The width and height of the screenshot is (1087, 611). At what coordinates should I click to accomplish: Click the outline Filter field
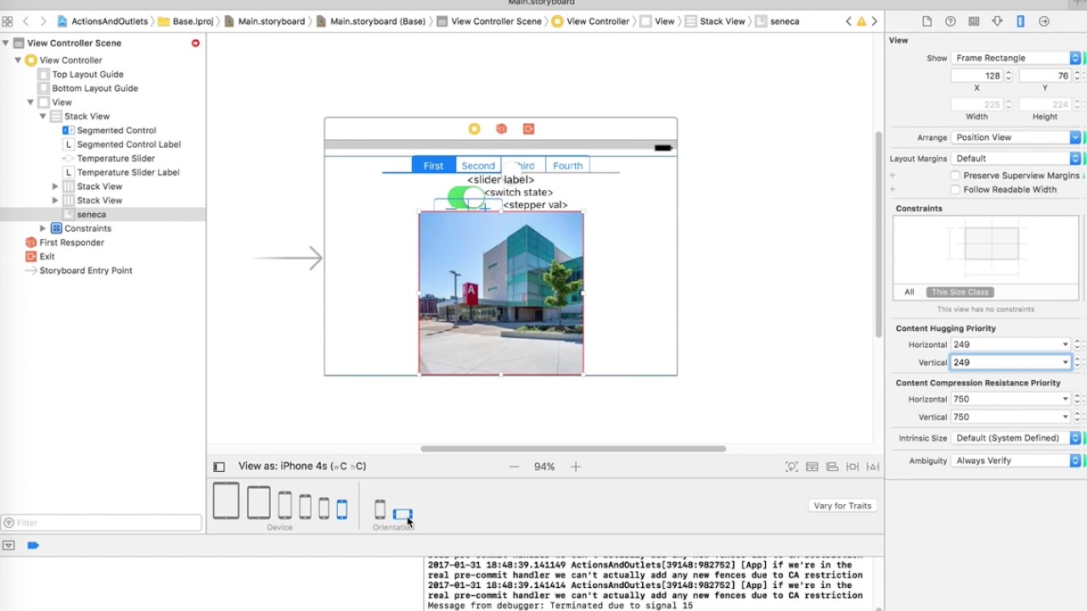tap(102, 523)
